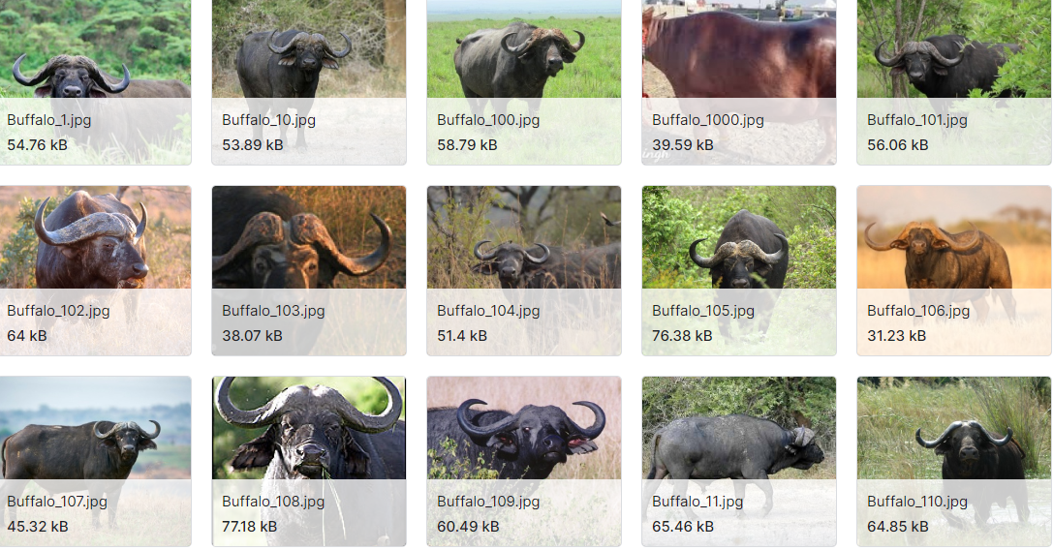Click the 31.23 kB file size text
Screen dimensions: 1053x550
[896, 336]
